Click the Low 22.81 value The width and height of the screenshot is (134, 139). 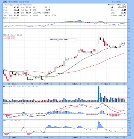click(x=16, y=13)
